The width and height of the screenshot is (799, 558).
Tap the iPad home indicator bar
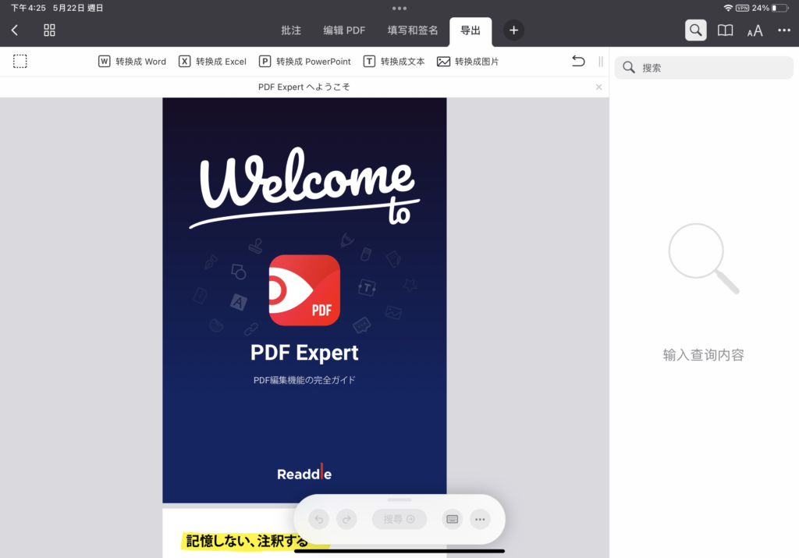(x=399, y=551)
